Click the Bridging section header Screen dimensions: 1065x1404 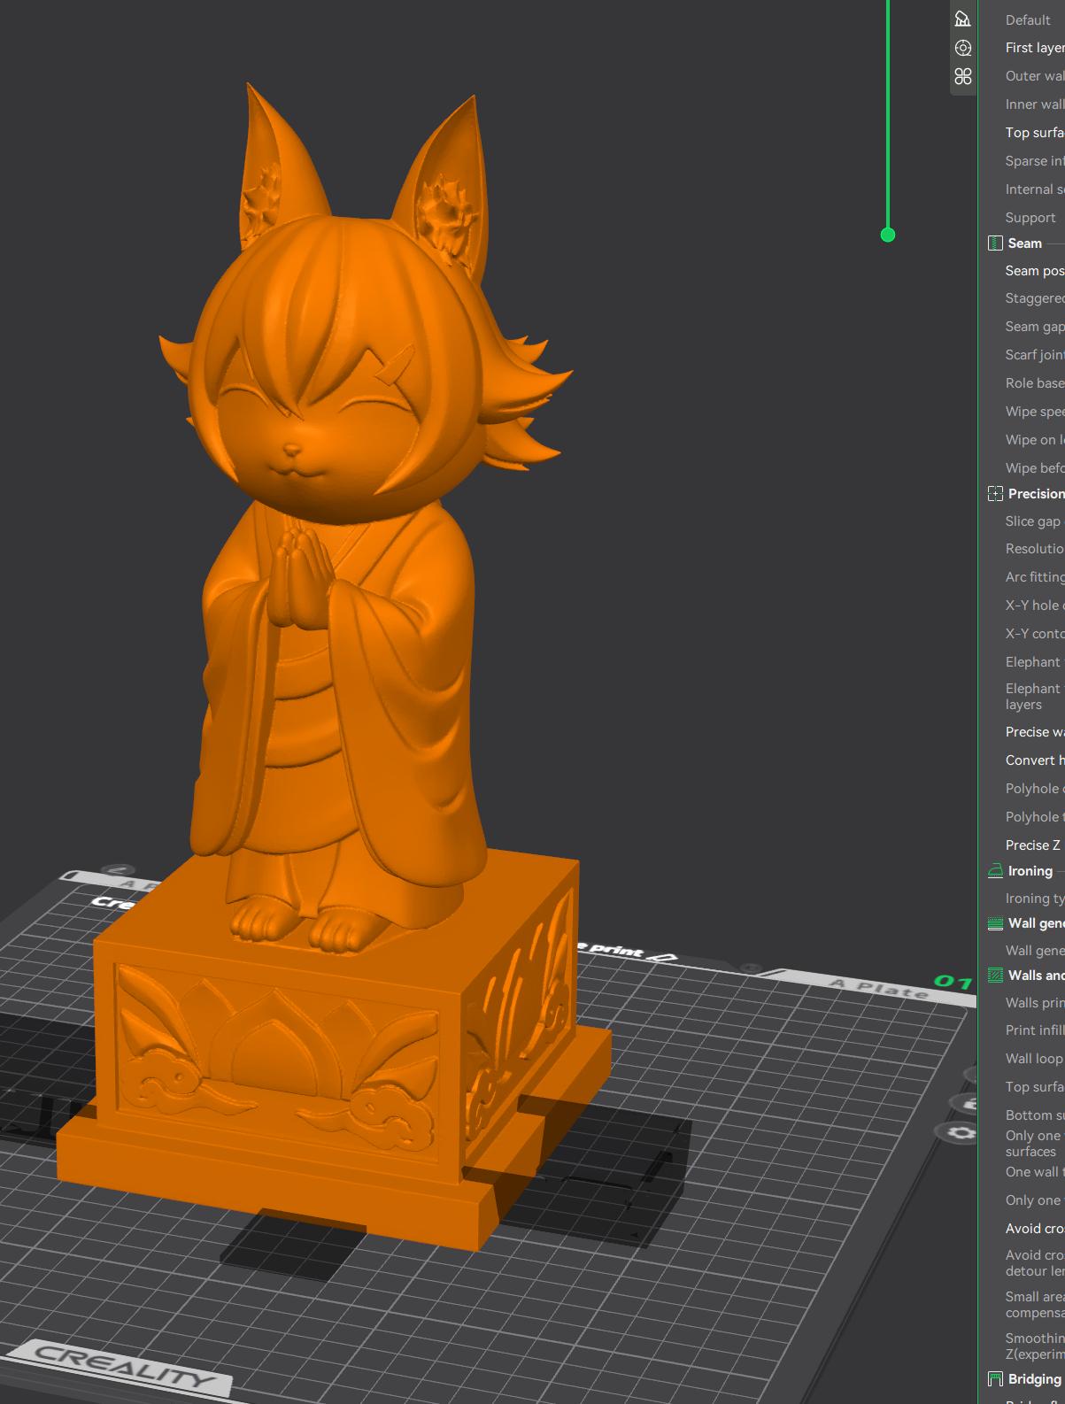(1034, 1379)
